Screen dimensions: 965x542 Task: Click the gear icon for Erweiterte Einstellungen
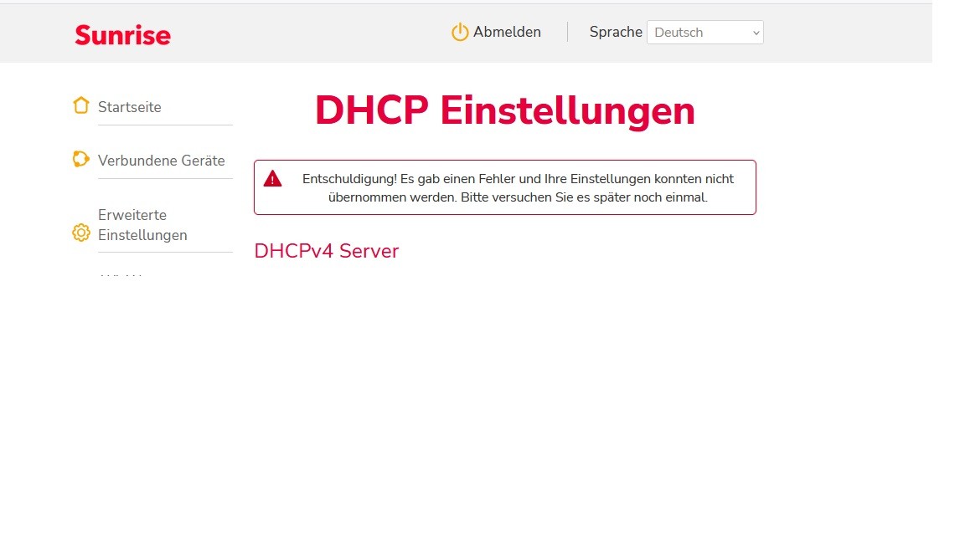point(81,233)
